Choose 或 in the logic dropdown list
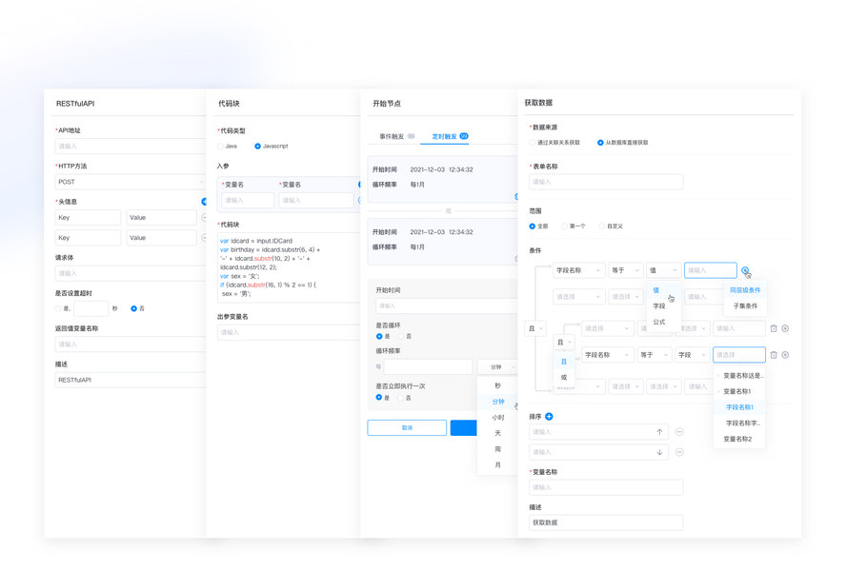Image resolution: width=846 pixels, height=571 pixels. pyautogui.click(x=564, y=378)
